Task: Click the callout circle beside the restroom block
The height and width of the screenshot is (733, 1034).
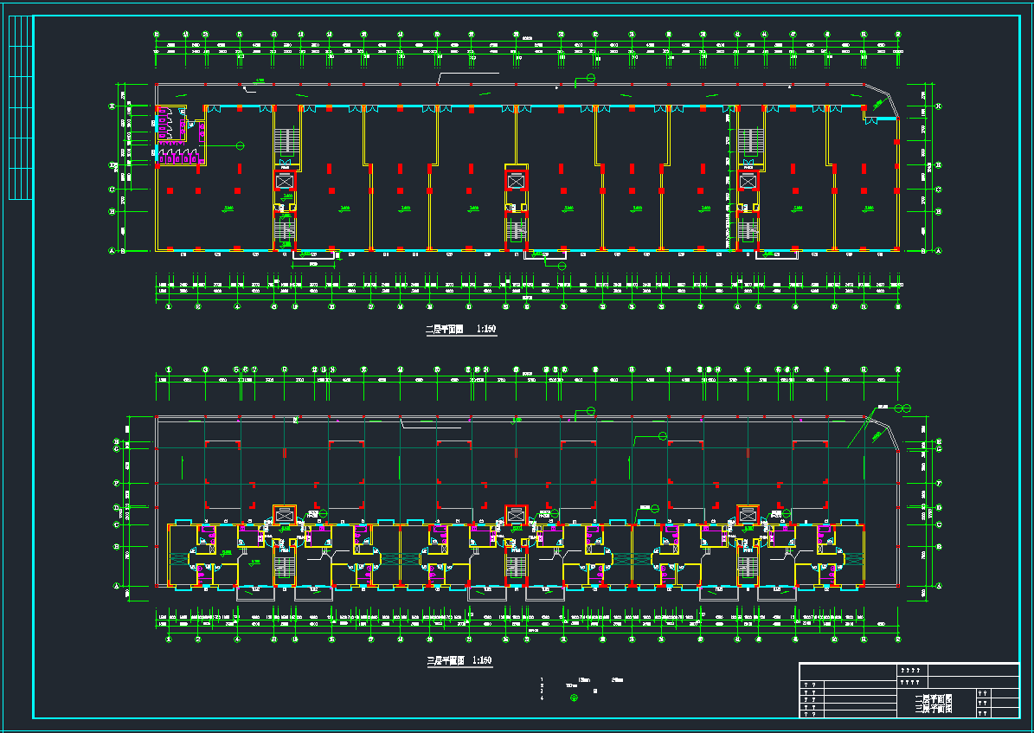Action: tap(240, 146)
